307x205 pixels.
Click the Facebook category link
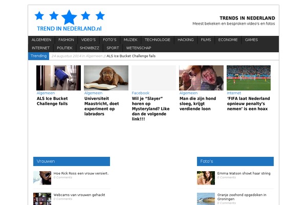pyautogui.click(x=141, y=93)
